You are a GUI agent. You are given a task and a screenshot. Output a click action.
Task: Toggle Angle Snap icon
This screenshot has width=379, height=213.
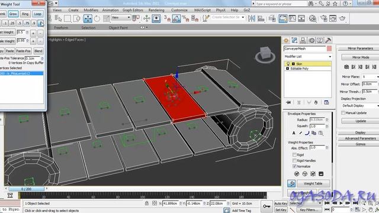coord(176,18)
